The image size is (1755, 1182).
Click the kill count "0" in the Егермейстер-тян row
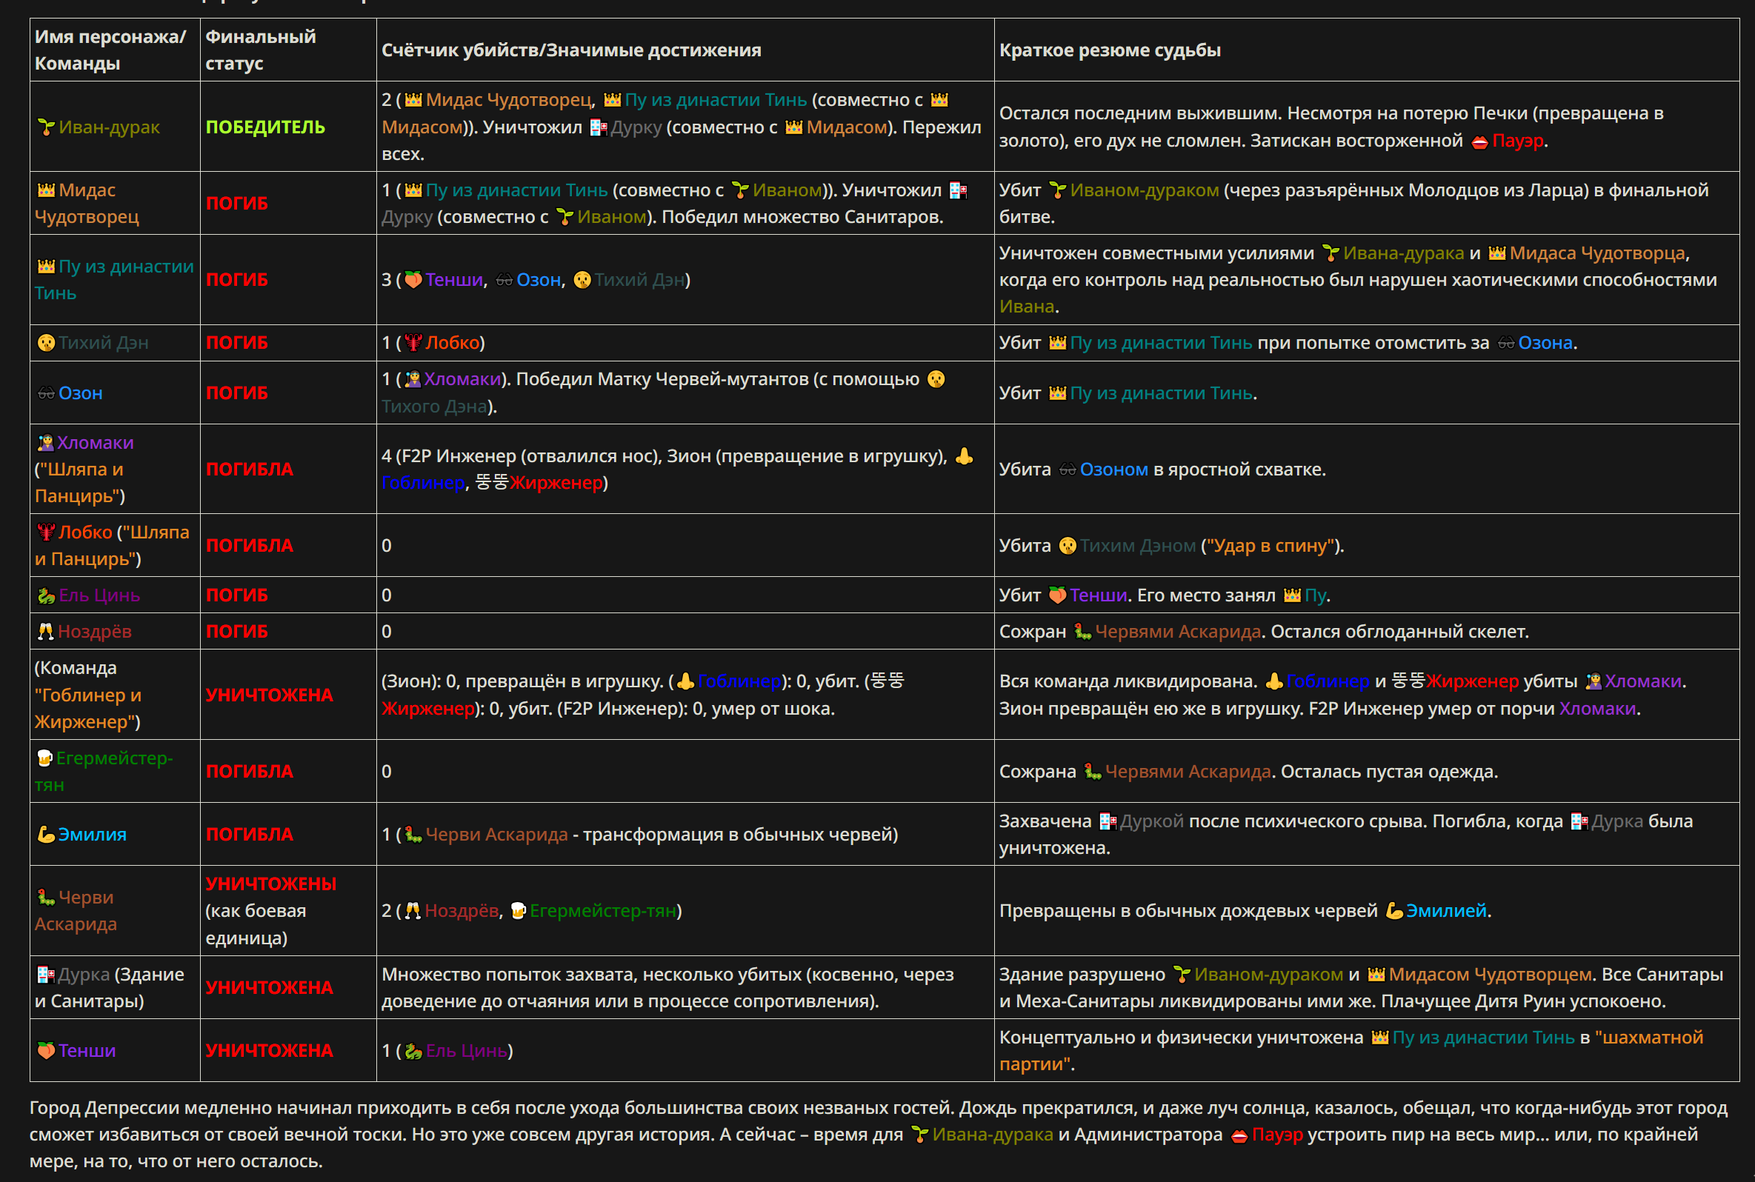point(387,772)
